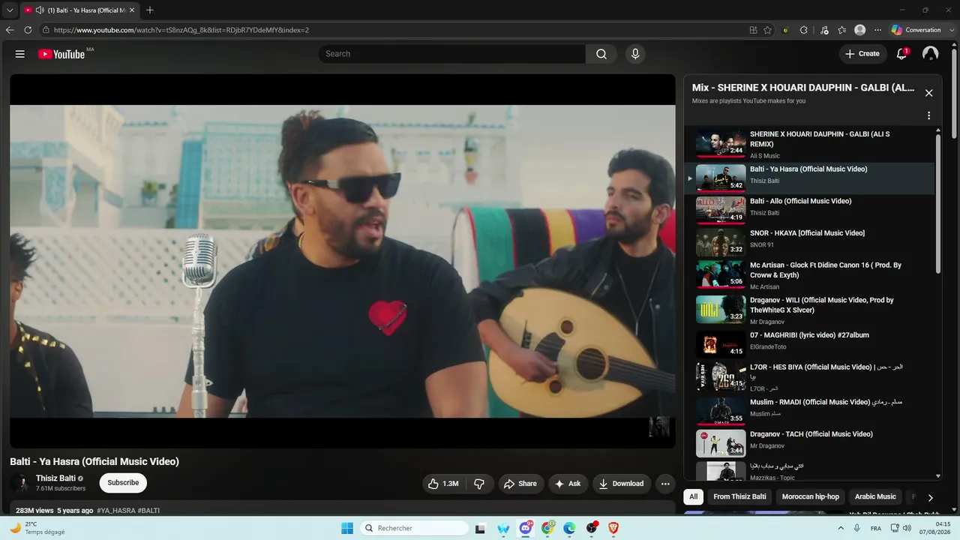Add this page to favorites star

coord(767,30)
